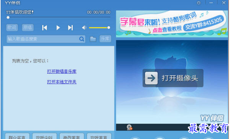Open the 乐库 music library button

[x=105, y=39]
